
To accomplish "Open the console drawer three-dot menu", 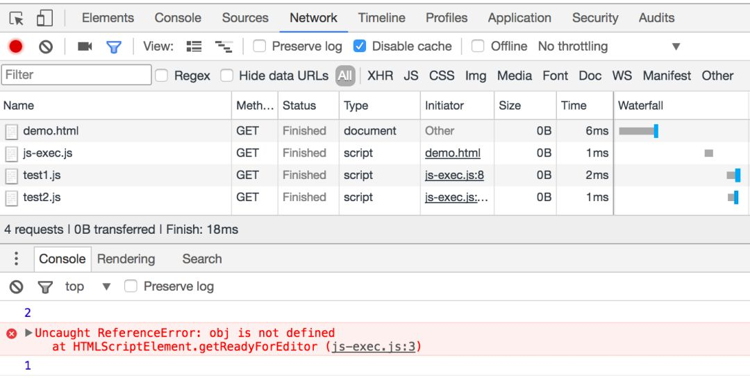I will coord(16,259).
